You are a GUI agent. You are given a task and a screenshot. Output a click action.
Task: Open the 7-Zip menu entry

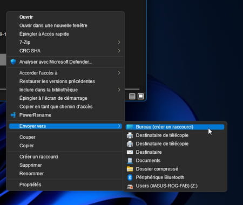click(x=66, y=42)
